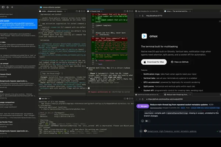Reload the GitHub pull request pane
The image size is (221, 147).
[143, 99]
